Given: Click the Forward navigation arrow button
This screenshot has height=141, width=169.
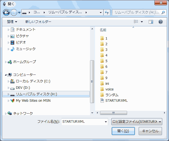Looking at the screenshot, I should click(x=14, y=13).
